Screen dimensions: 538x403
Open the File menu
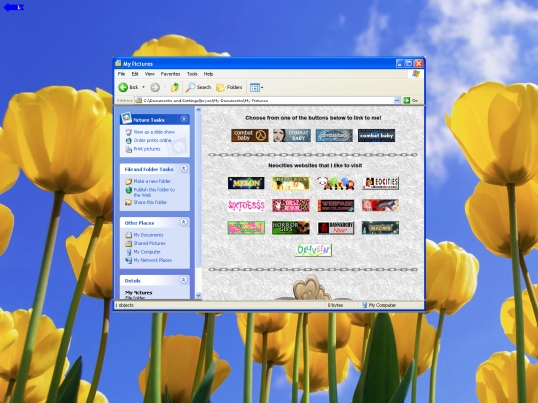122,74
